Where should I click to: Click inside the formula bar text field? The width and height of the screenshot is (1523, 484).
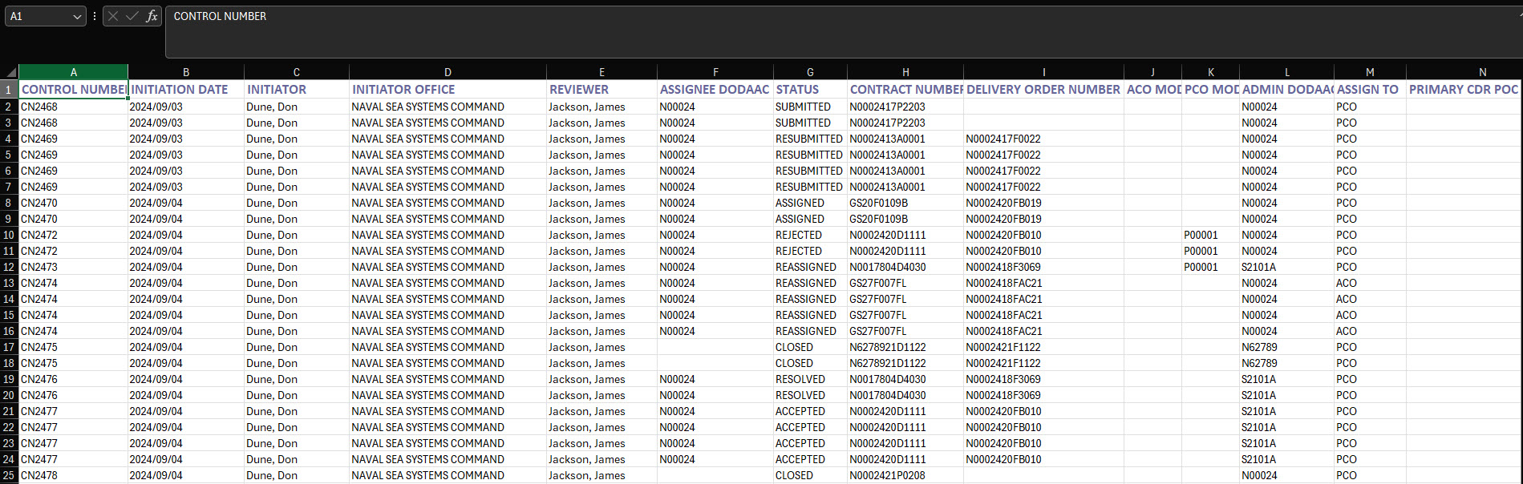[x=802, y=30]
